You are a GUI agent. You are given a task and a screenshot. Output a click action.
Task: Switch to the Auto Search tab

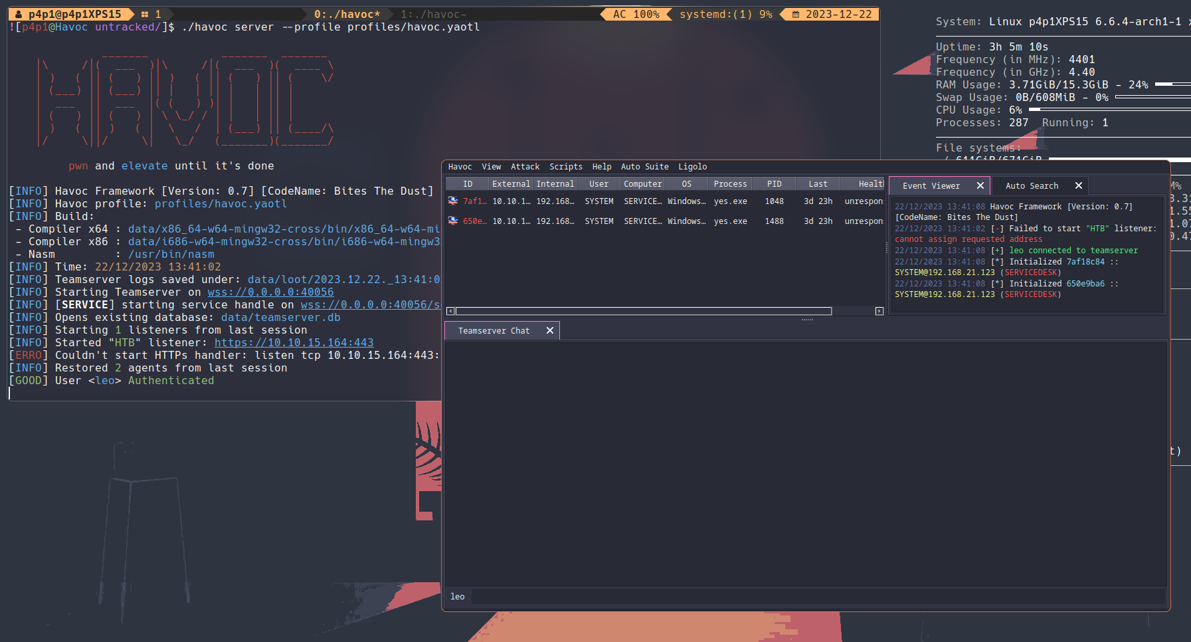(1032, 186)
